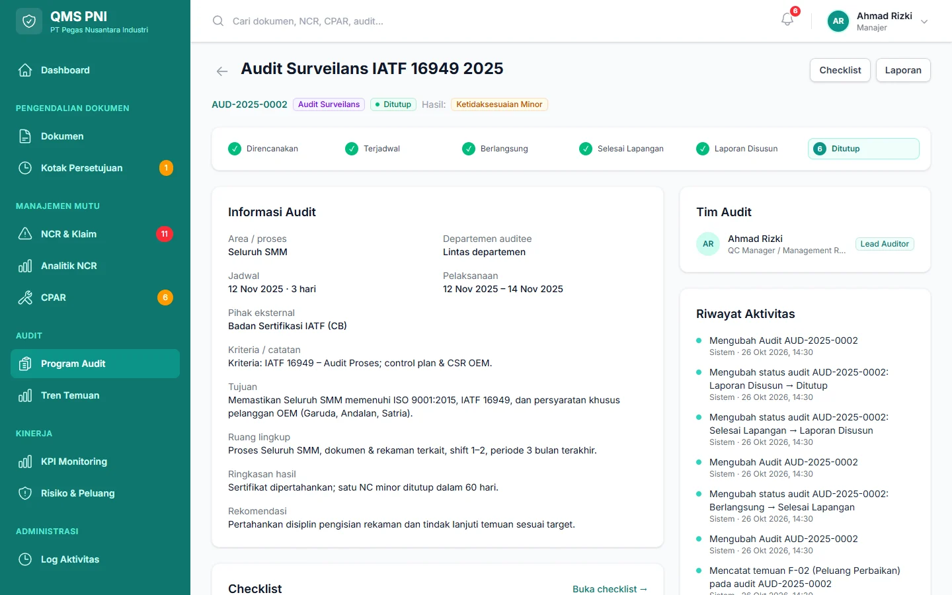The height and width of the screenshot is (595, 952).
Task: Go to NCR & Klaim section
Action: pos(95,234)
